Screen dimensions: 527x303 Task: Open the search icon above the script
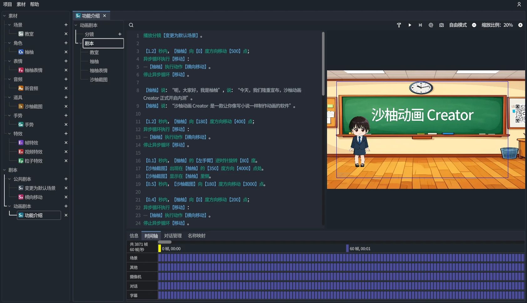coord(131,25)
